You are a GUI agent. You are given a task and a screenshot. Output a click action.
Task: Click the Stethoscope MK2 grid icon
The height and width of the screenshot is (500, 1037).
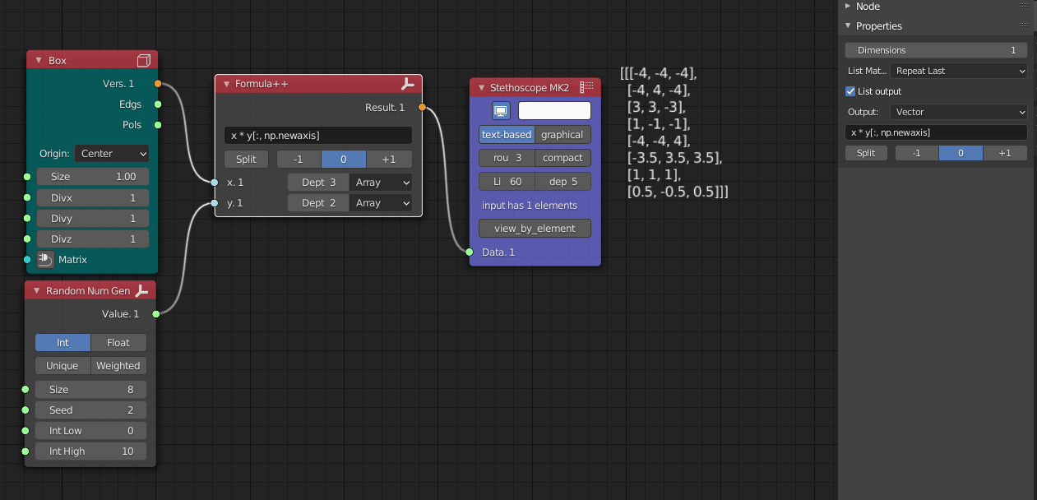coord(586,87)
